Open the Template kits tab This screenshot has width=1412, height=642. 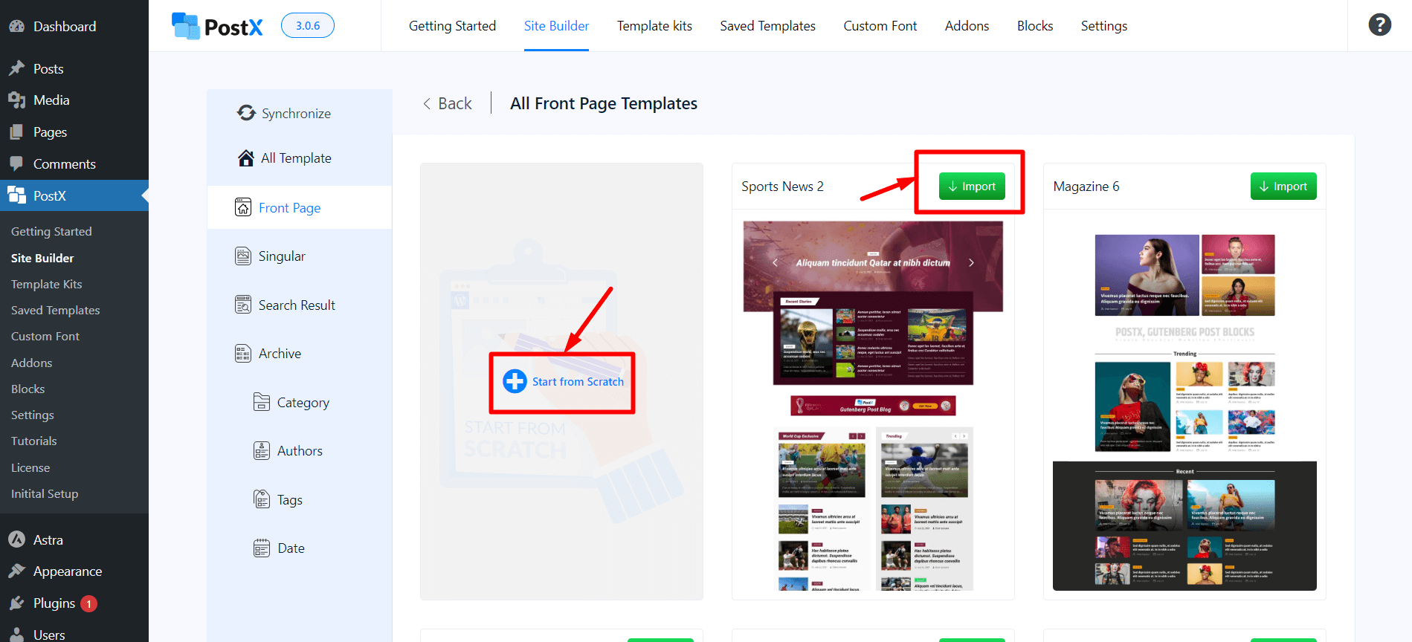click(x=654, y=26)
